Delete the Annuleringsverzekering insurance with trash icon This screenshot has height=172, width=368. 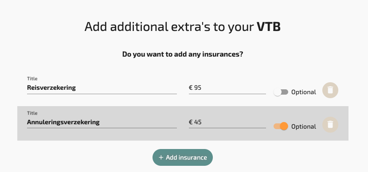tap(330, 125)
